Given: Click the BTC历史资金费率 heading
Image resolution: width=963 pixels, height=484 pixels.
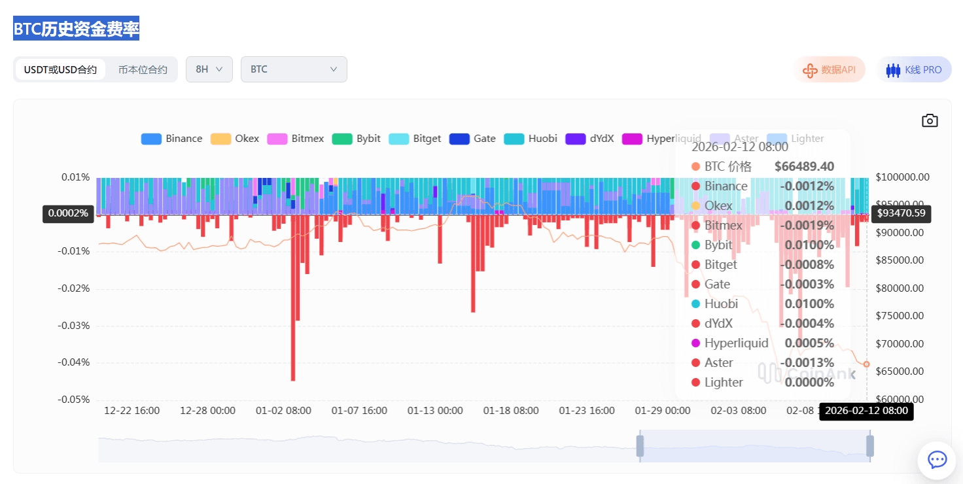Looking at the screenshot, I should coord(76,29).
